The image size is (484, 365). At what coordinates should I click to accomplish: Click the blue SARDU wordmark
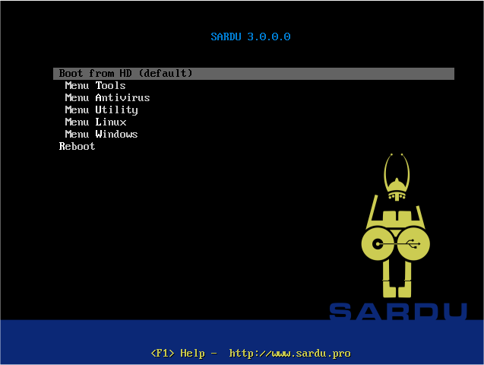[398, 311]
